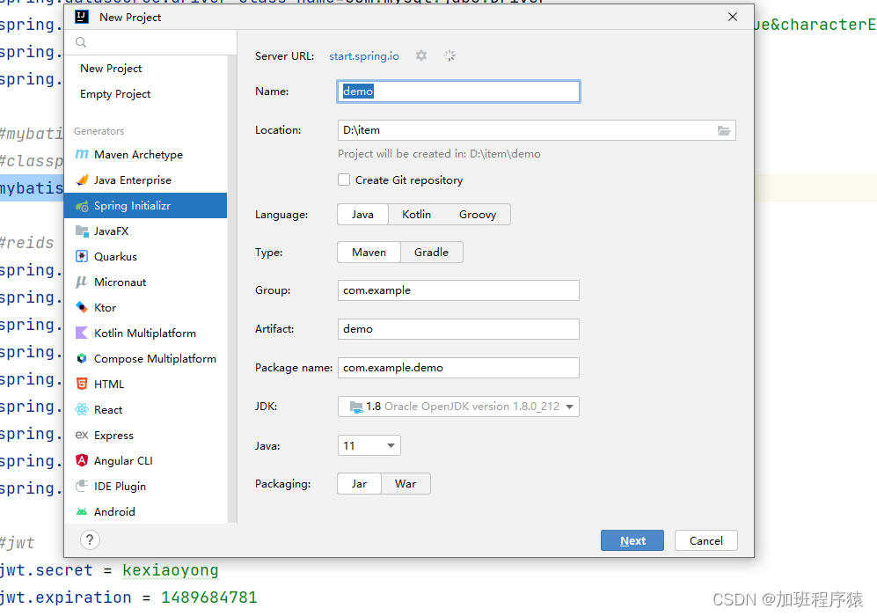Click the Maven Archetype icon
Image resolution: width=877 pixels, height=616 pixels.
point(82,154)
